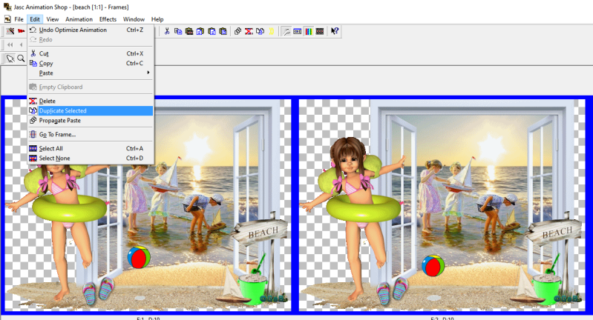Screen dimensions: 593x320
Task: Select the Zoom magnifier tool
Action: [21, 58]
